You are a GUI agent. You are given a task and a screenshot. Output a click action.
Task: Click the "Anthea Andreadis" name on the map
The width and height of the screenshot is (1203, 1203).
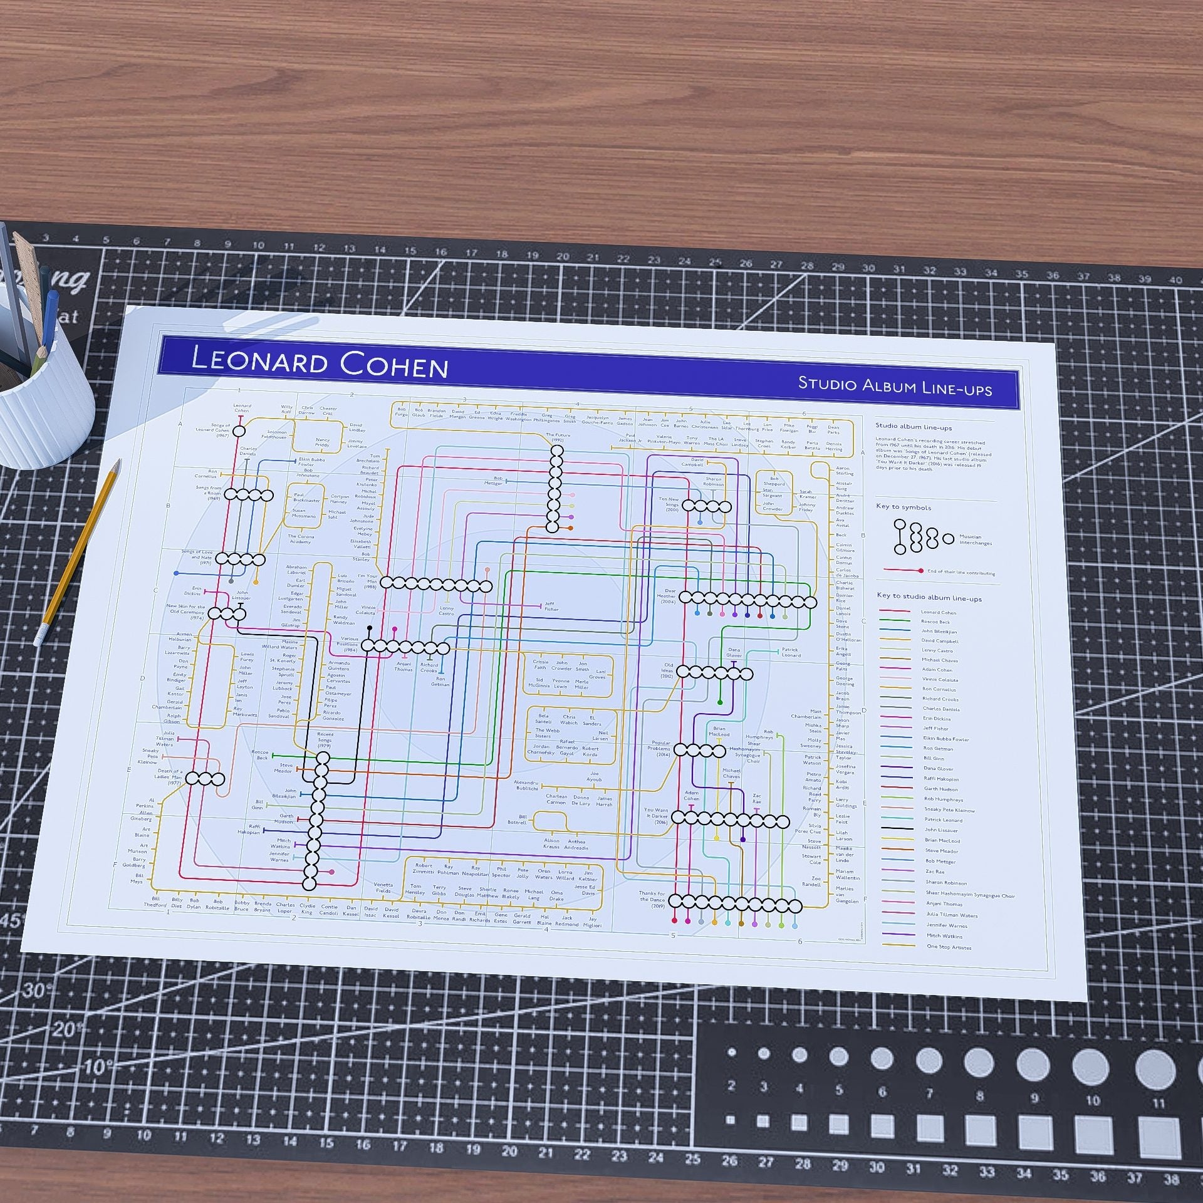pyautogui.click(x=578, y=845)
